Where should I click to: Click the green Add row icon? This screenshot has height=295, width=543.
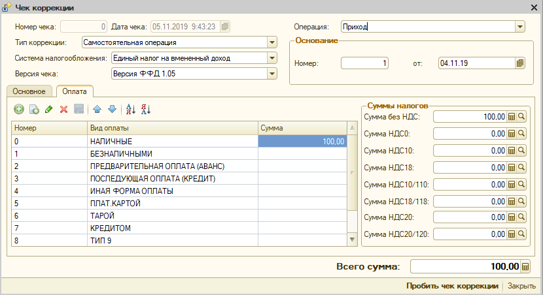coord(19,109)
